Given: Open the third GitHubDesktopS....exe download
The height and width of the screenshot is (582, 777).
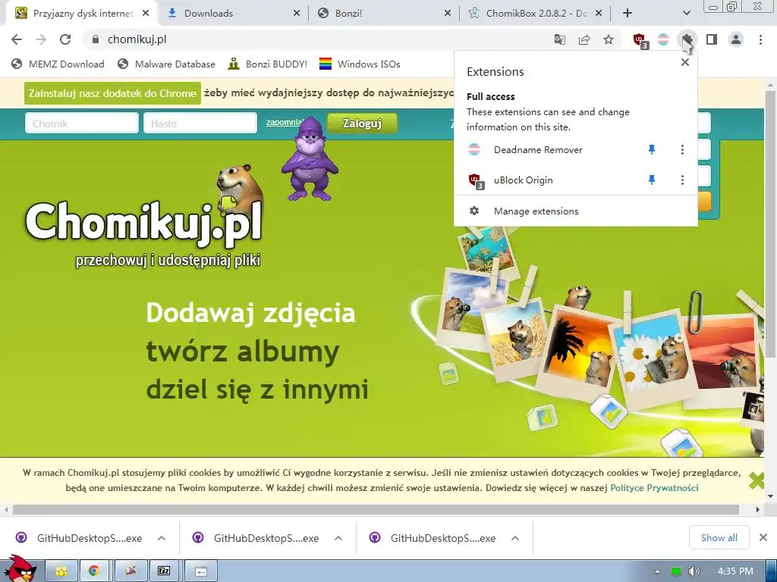Looking at the screenshot, I should tap(433, 538).
